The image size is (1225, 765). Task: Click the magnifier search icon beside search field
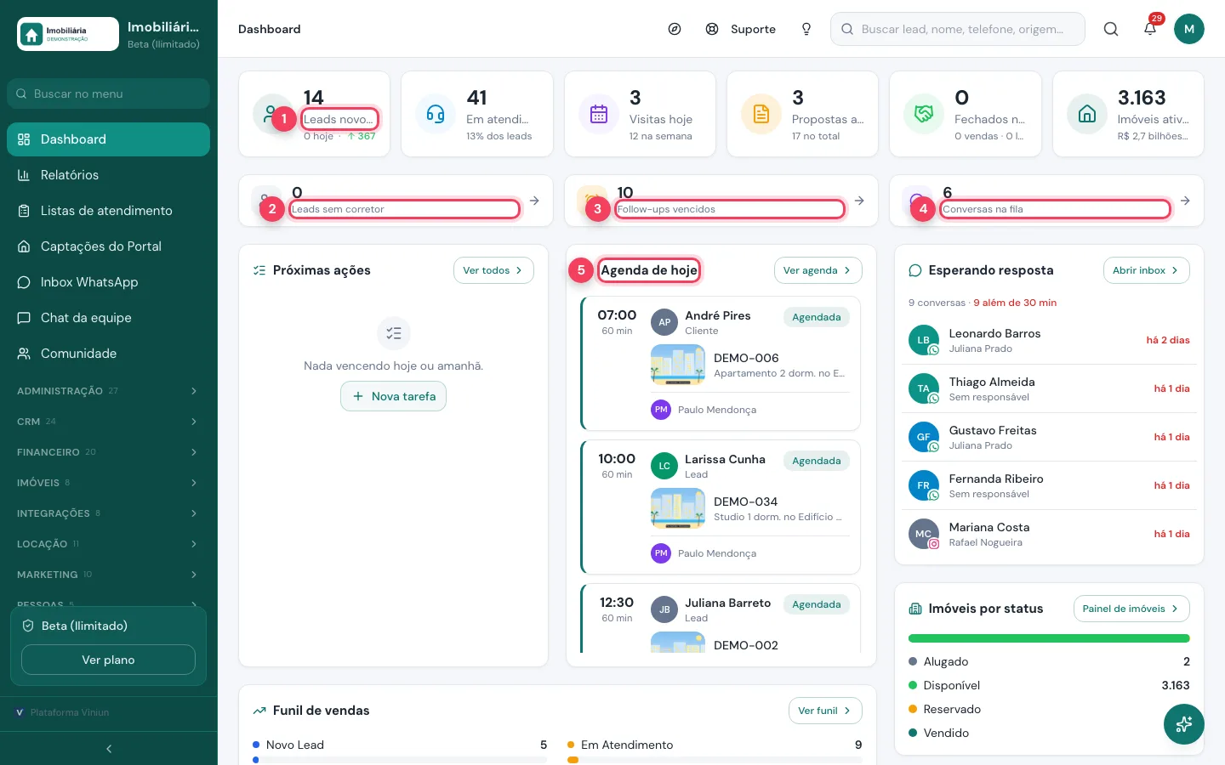point(1111,29)
